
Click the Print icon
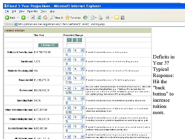tap(100, 18)
